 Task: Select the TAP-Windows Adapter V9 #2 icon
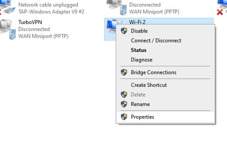pos(7,7)
